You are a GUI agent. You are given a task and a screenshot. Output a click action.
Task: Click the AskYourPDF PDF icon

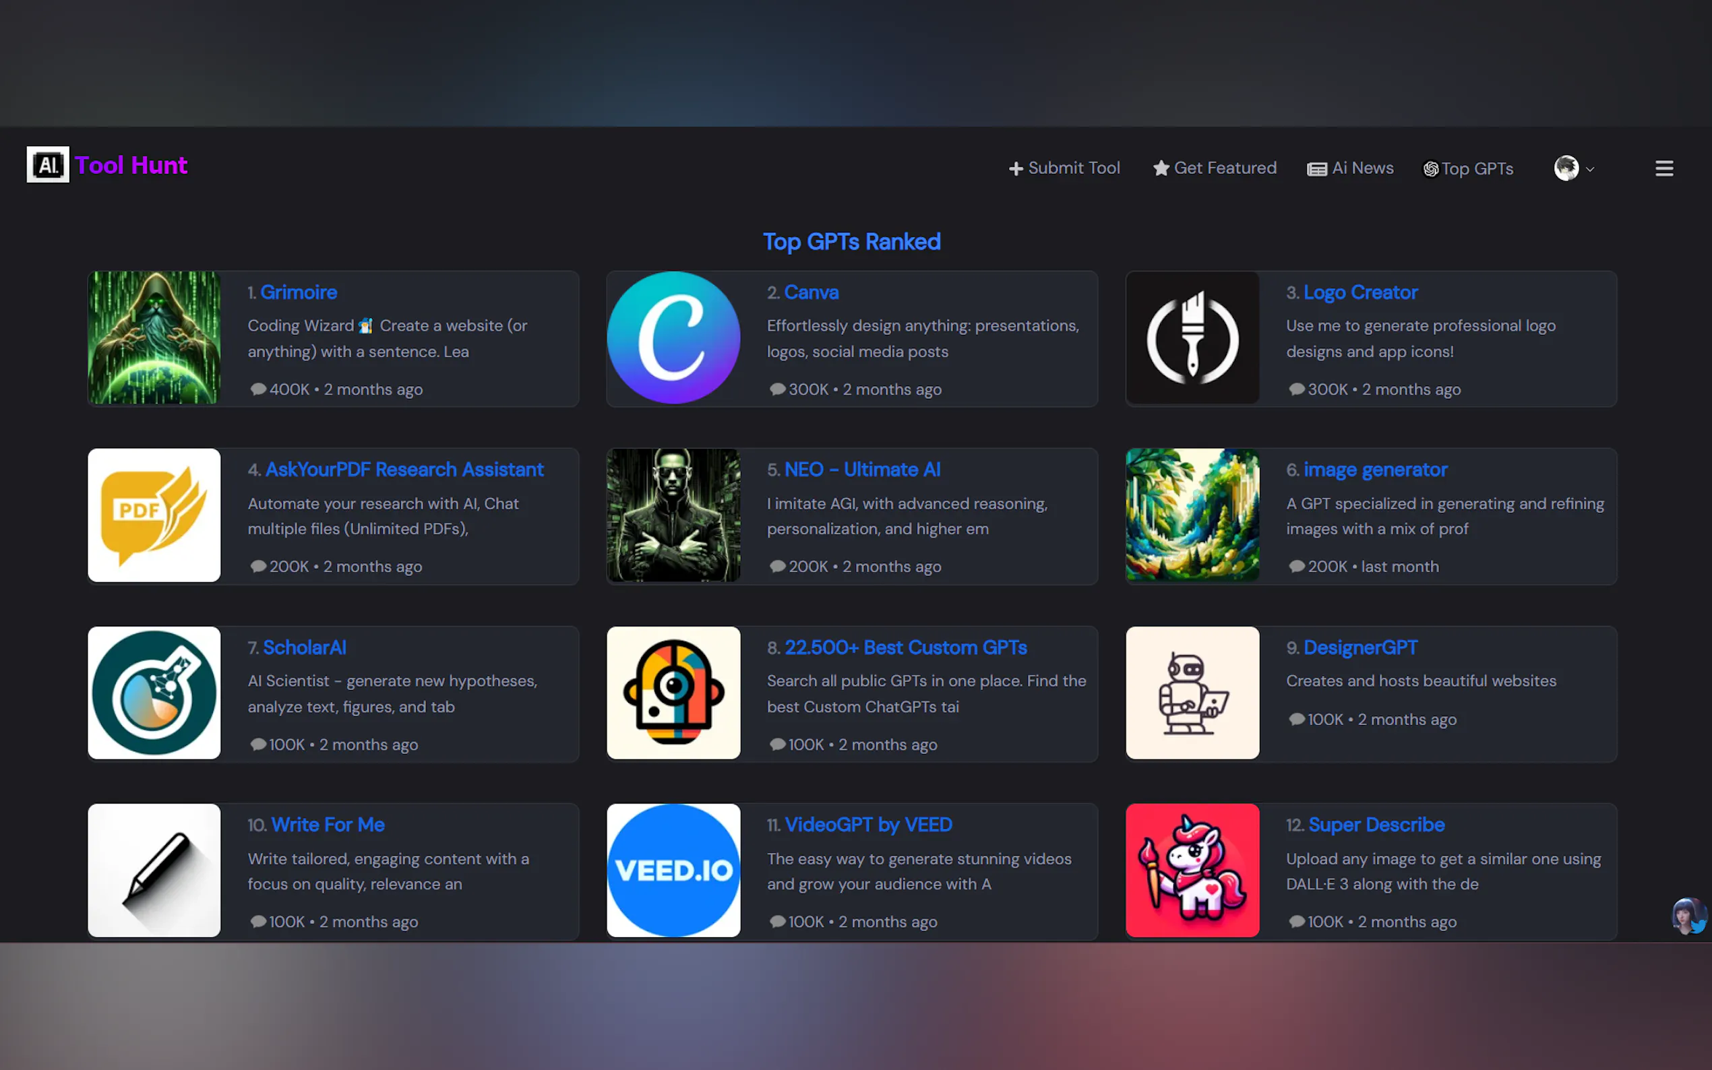coord(154,515)
